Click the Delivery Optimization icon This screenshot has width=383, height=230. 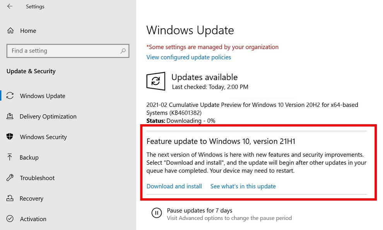(10, 116)
